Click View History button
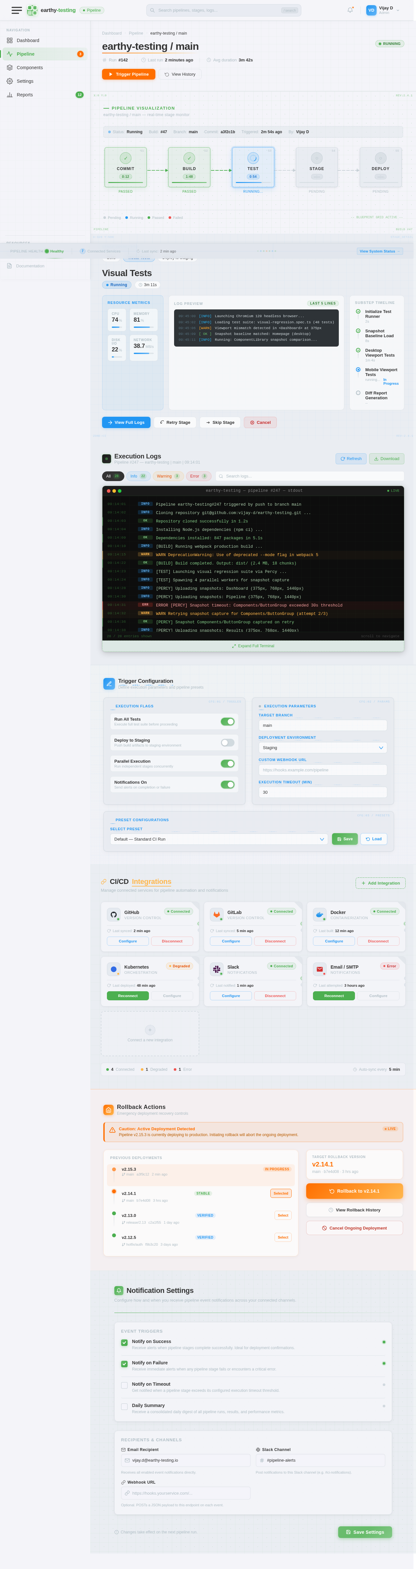416x1569 pixels. tap(180, 74)
